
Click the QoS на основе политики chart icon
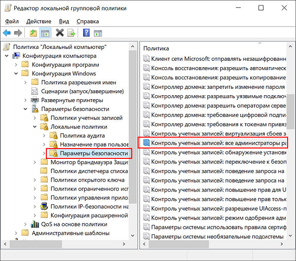pos(35,224)
